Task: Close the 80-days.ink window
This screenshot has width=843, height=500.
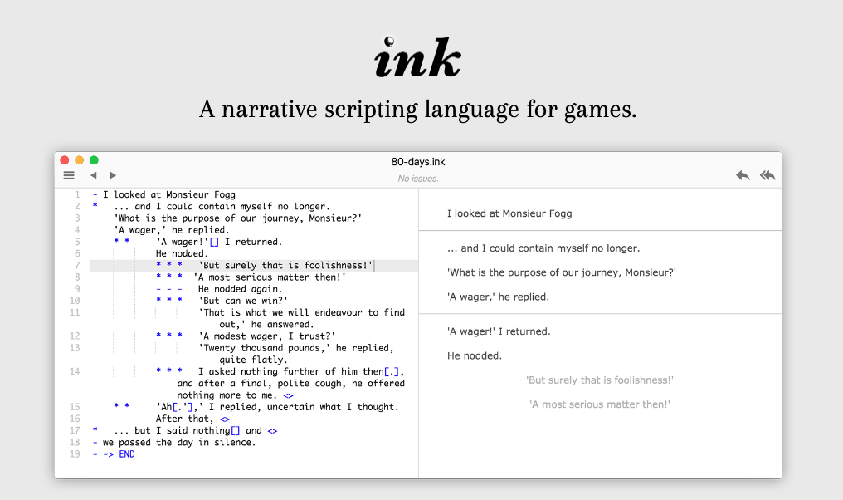Action: [65, 160]
